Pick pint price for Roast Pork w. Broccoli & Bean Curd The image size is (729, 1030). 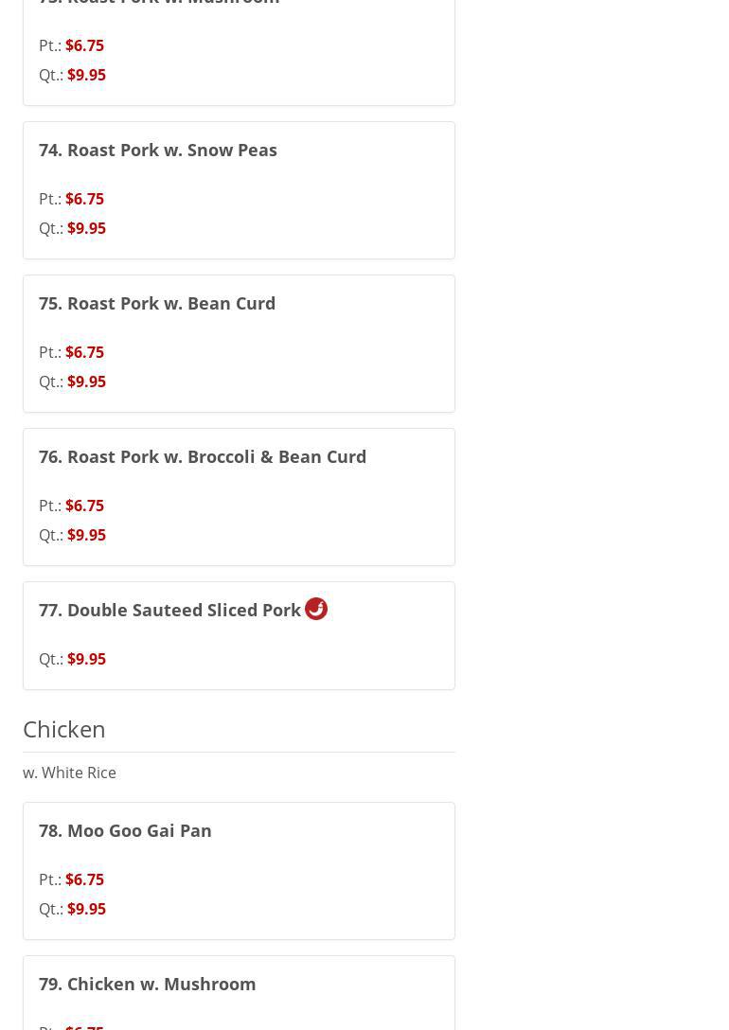[x=84, y=506]
